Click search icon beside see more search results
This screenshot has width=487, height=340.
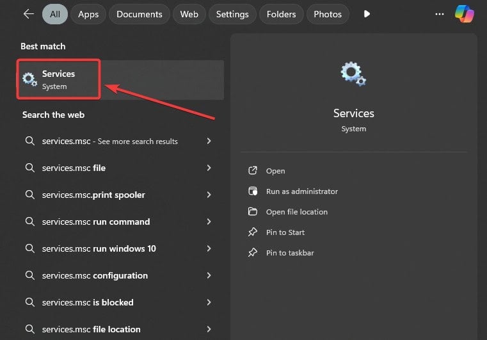coord(30,141)
